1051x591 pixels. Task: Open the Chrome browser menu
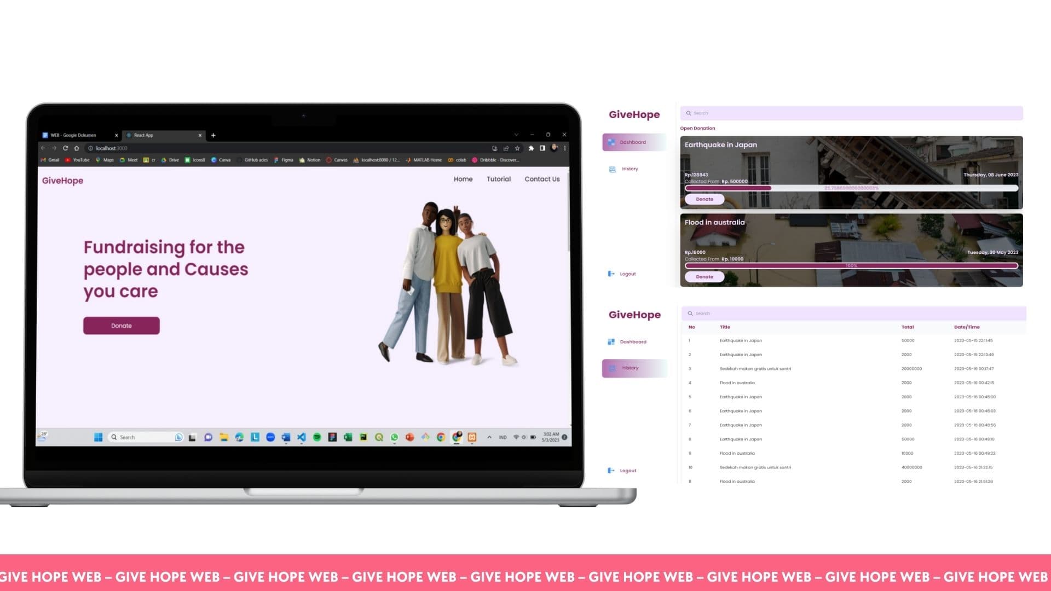pos(564,148)
